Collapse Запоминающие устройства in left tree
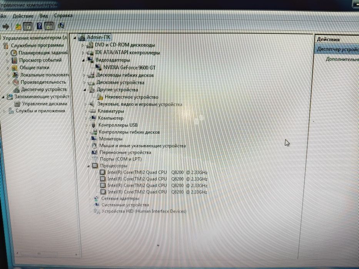Image resolution: width=359 pixels, height=269 pixels. tap(3, 97)
